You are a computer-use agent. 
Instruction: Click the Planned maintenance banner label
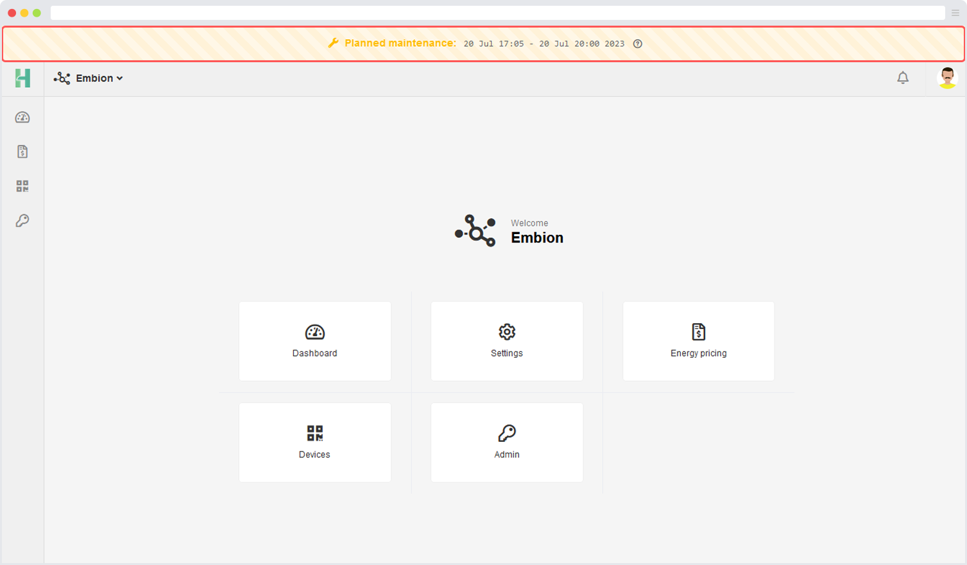point(400,44)
